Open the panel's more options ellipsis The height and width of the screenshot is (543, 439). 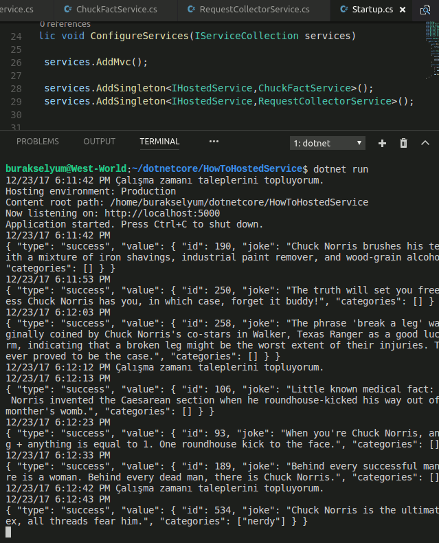pos(214,142)
